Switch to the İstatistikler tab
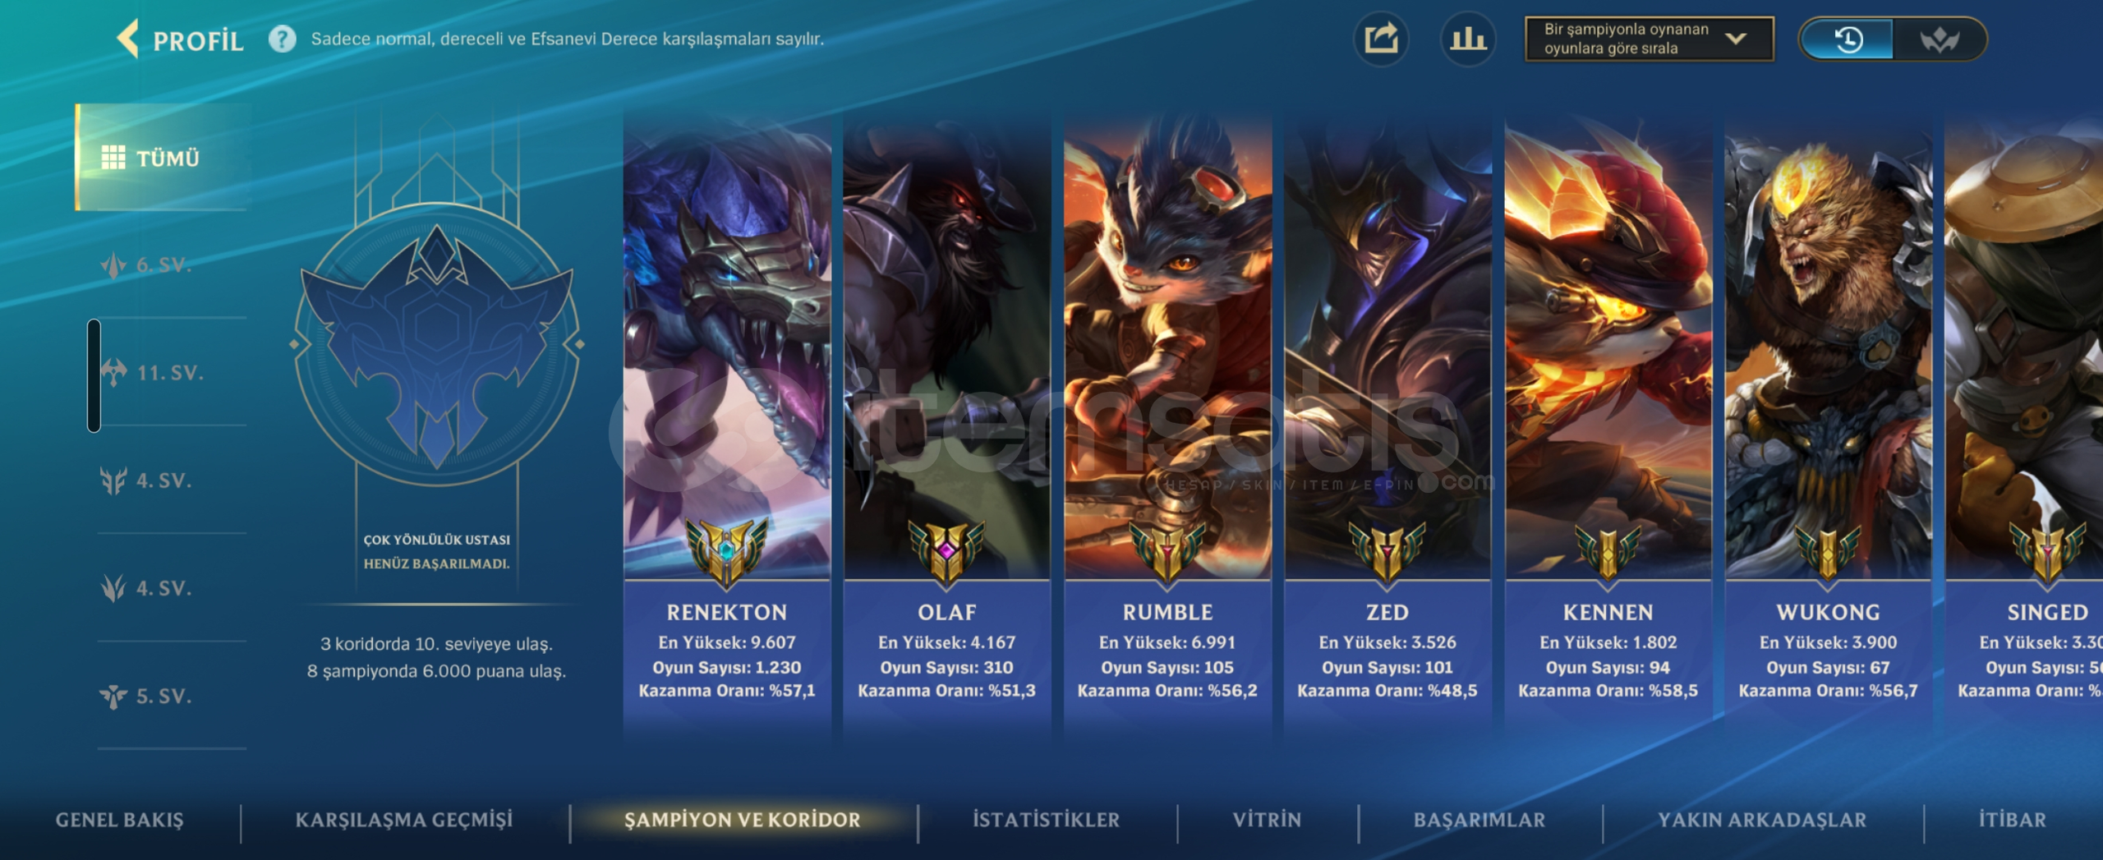This screenshot has height=860, width=2103. [x=1046, y=820]
